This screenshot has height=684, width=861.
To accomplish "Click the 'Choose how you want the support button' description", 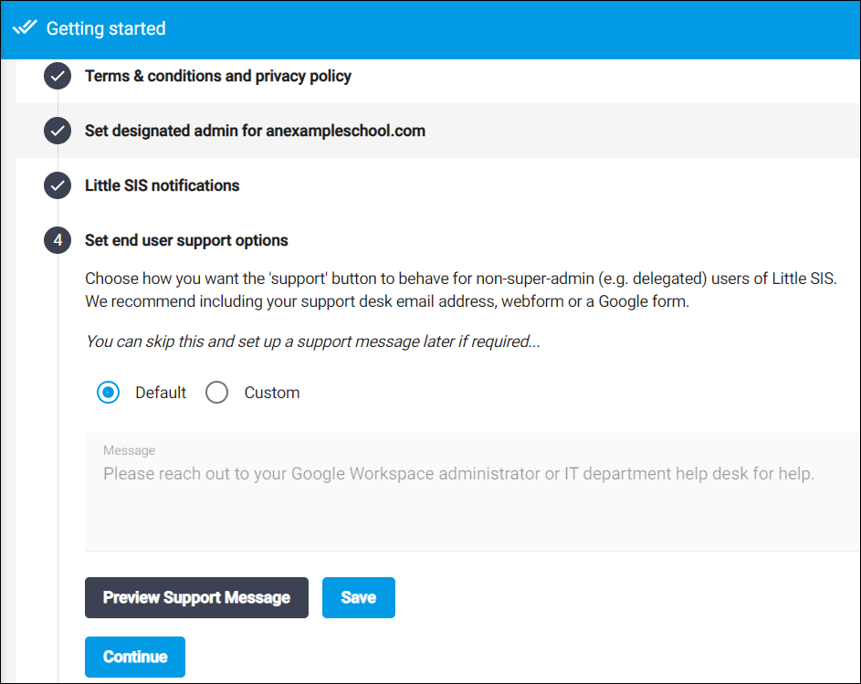I will coord(461,289).
